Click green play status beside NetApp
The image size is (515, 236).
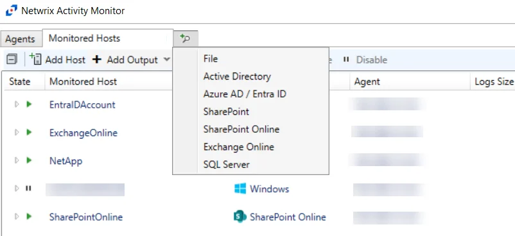coord(30,160)
